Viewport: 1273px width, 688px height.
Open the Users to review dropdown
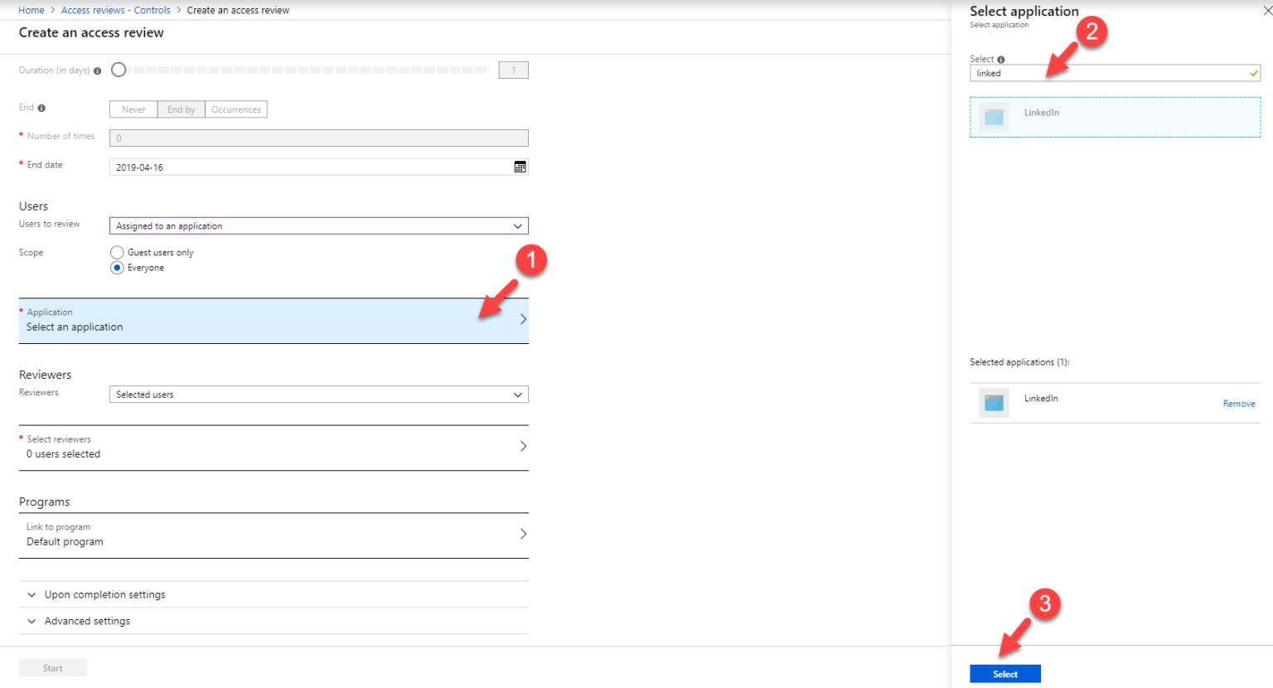click(318, 225)
